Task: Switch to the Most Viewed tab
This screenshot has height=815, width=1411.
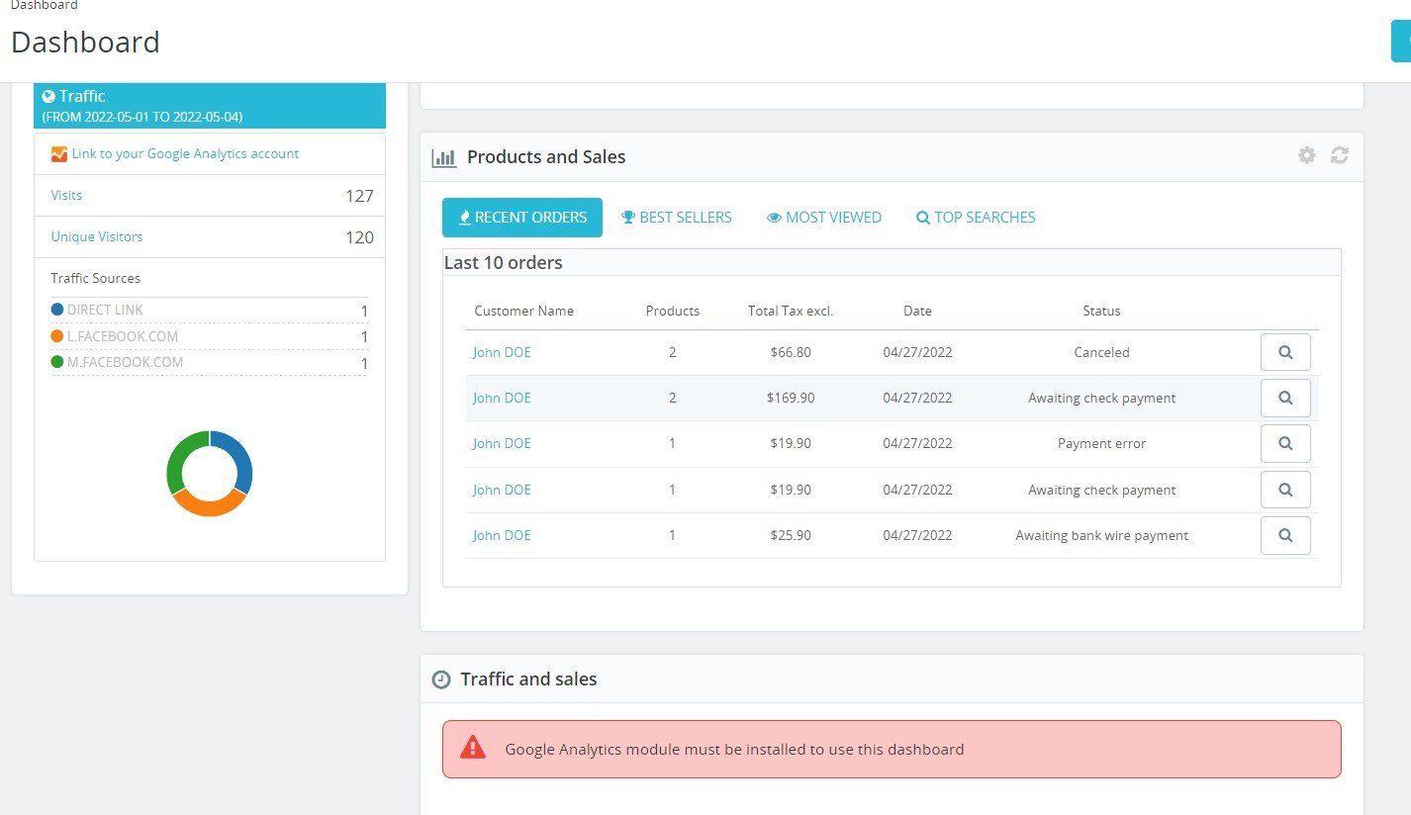Action: coord(824,218)
